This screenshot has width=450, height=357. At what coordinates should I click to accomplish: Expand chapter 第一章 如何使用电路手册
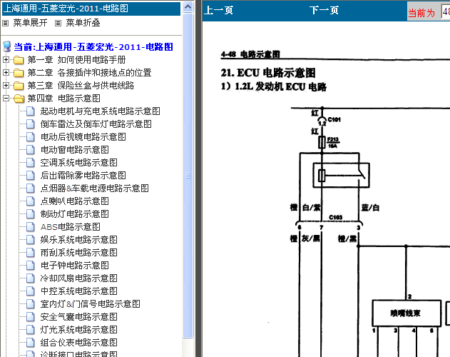(x=6, y=59)
